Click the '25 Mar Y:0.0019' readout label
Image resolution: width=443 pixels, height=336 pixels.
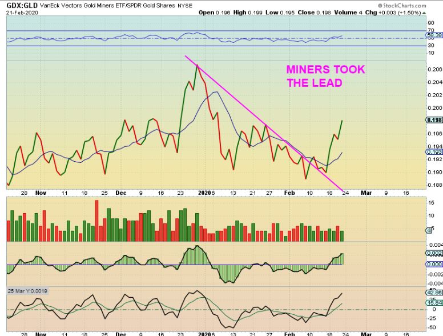click(27, 291)
